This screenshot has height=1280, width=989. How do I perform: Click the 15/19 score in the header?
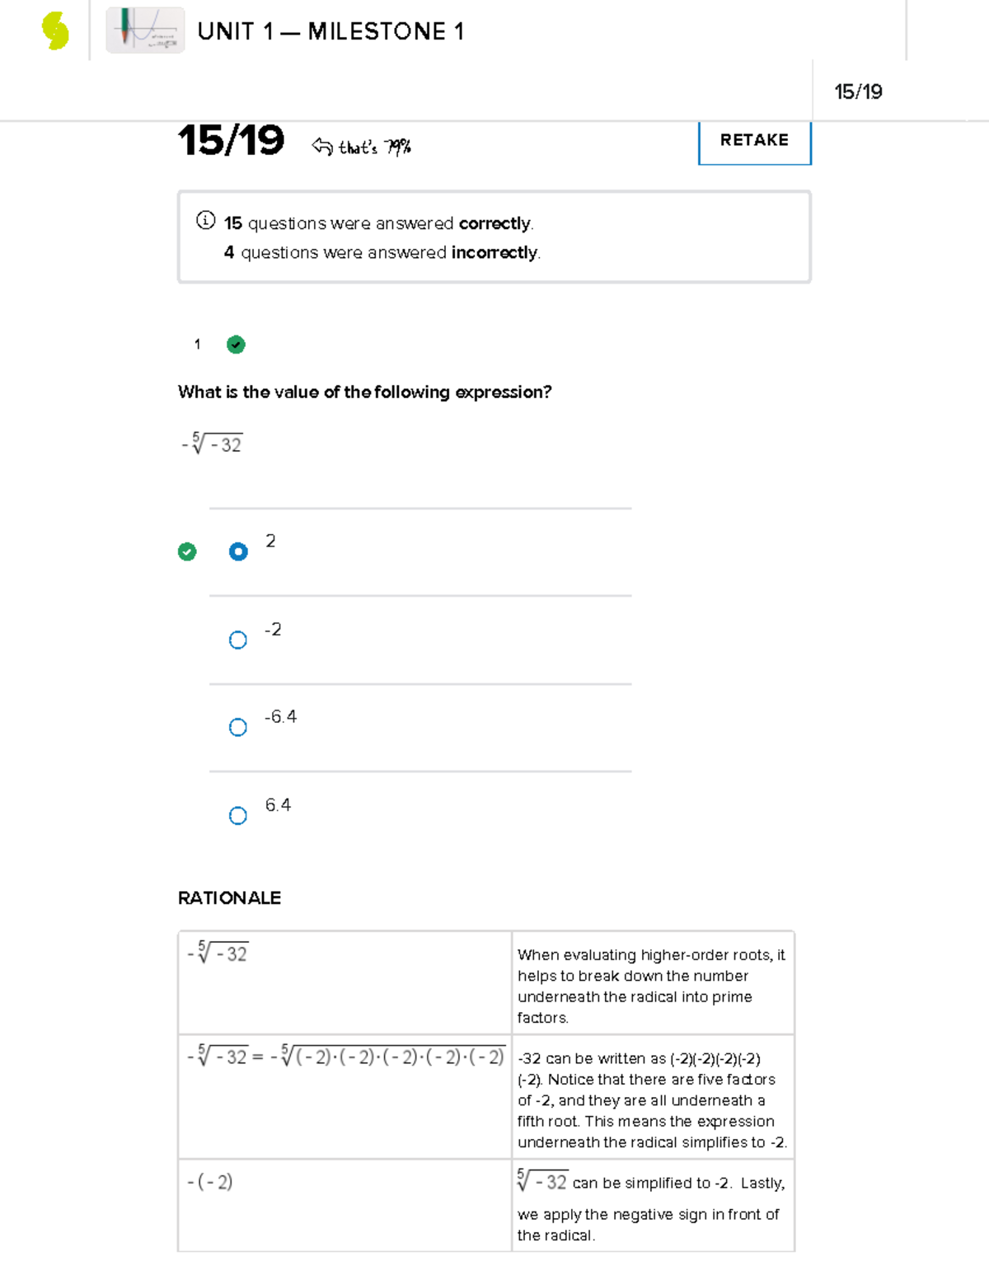pyautogui.click(x=858, y=91)
